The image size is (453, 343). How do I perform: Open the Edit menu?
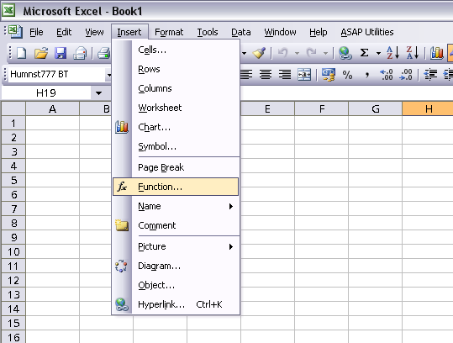64,32
